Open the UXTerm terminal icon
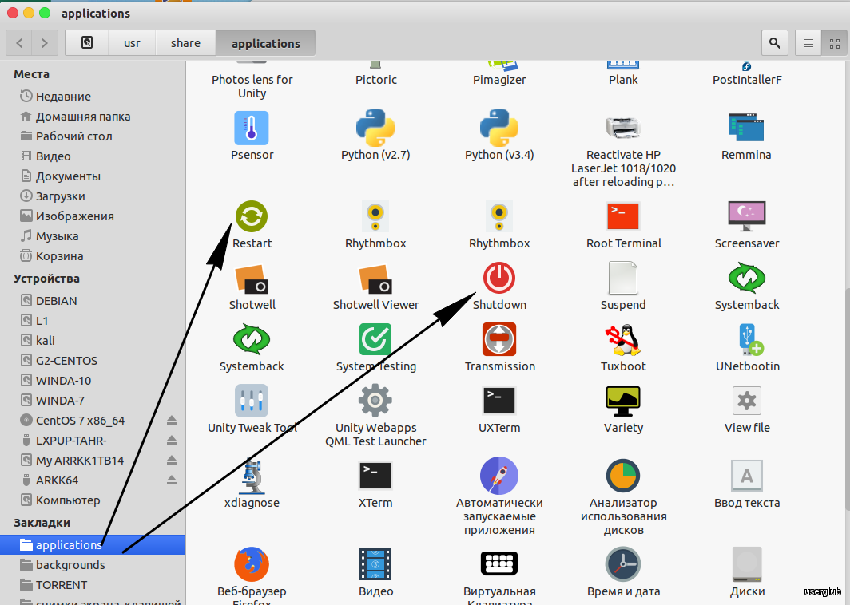 pos(498,401)
